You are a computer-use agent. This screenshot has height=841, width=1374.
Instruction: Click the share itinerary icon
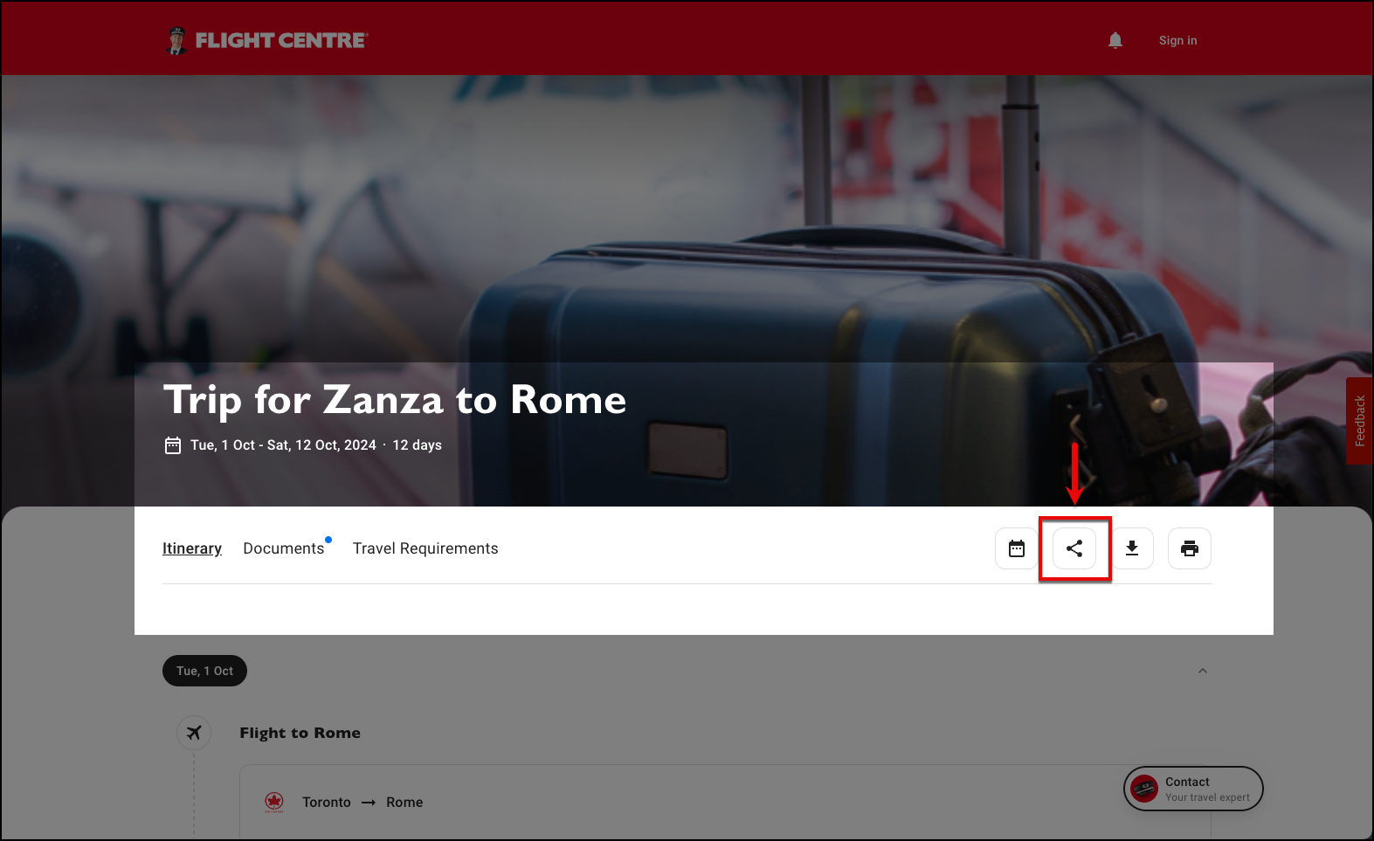(x=1074, y=548)
